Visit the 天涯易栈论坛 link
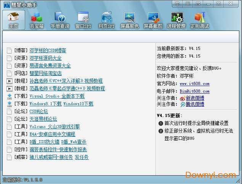 pyautogui.click(x=43, y=119)
